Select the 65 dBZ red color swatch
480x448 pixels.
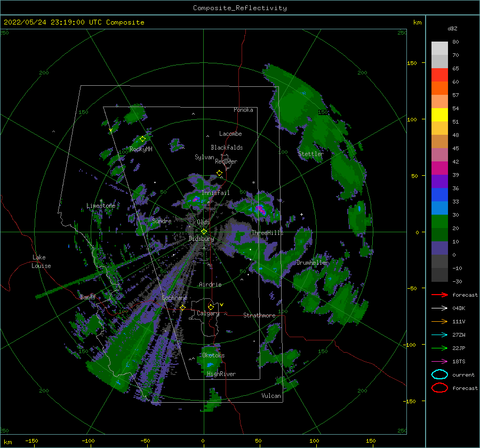click(439, 75)
